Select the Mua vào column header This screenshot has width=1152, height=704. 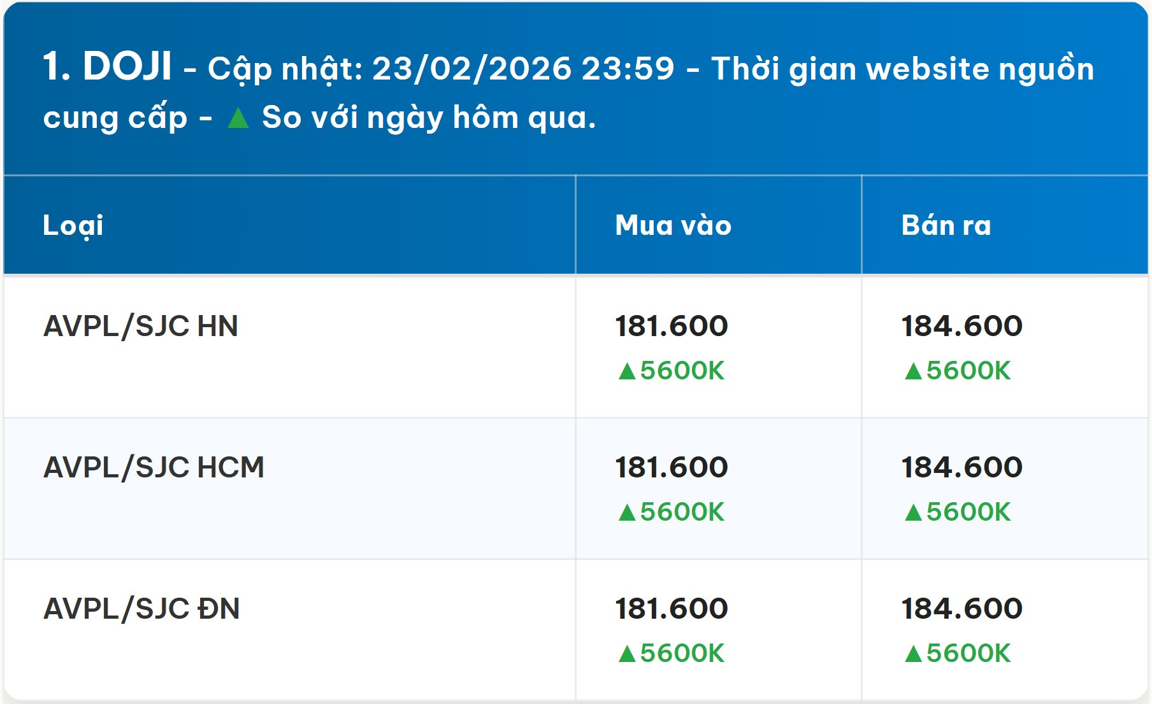pos(673,225)
